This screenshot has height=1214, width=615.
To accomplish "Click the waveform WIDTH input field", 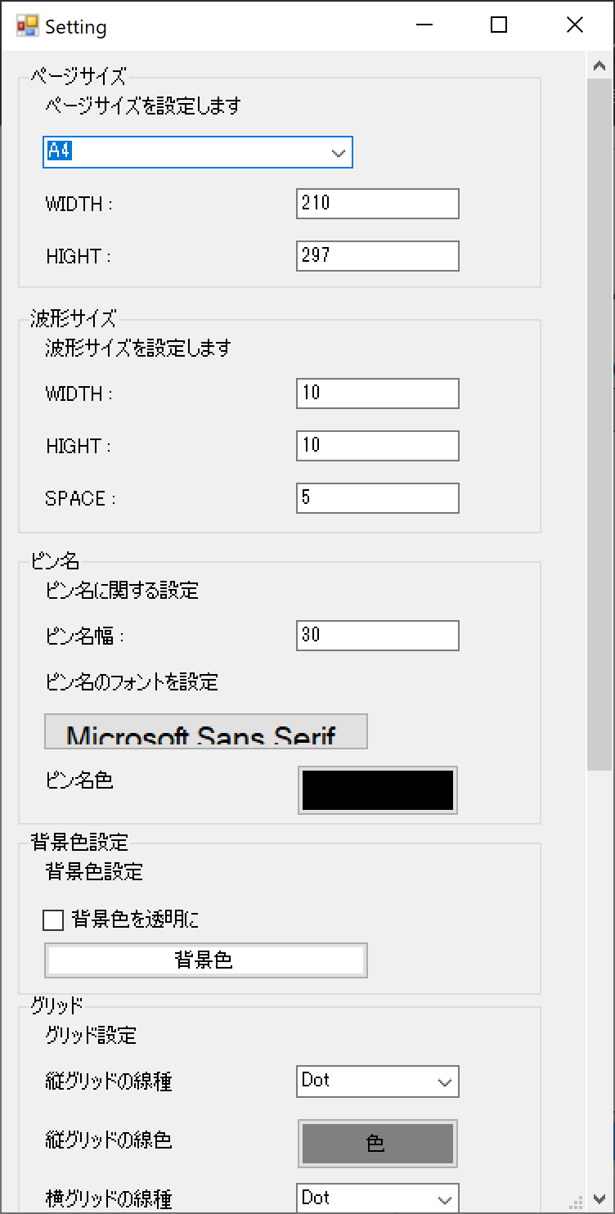I will (378, 393).
